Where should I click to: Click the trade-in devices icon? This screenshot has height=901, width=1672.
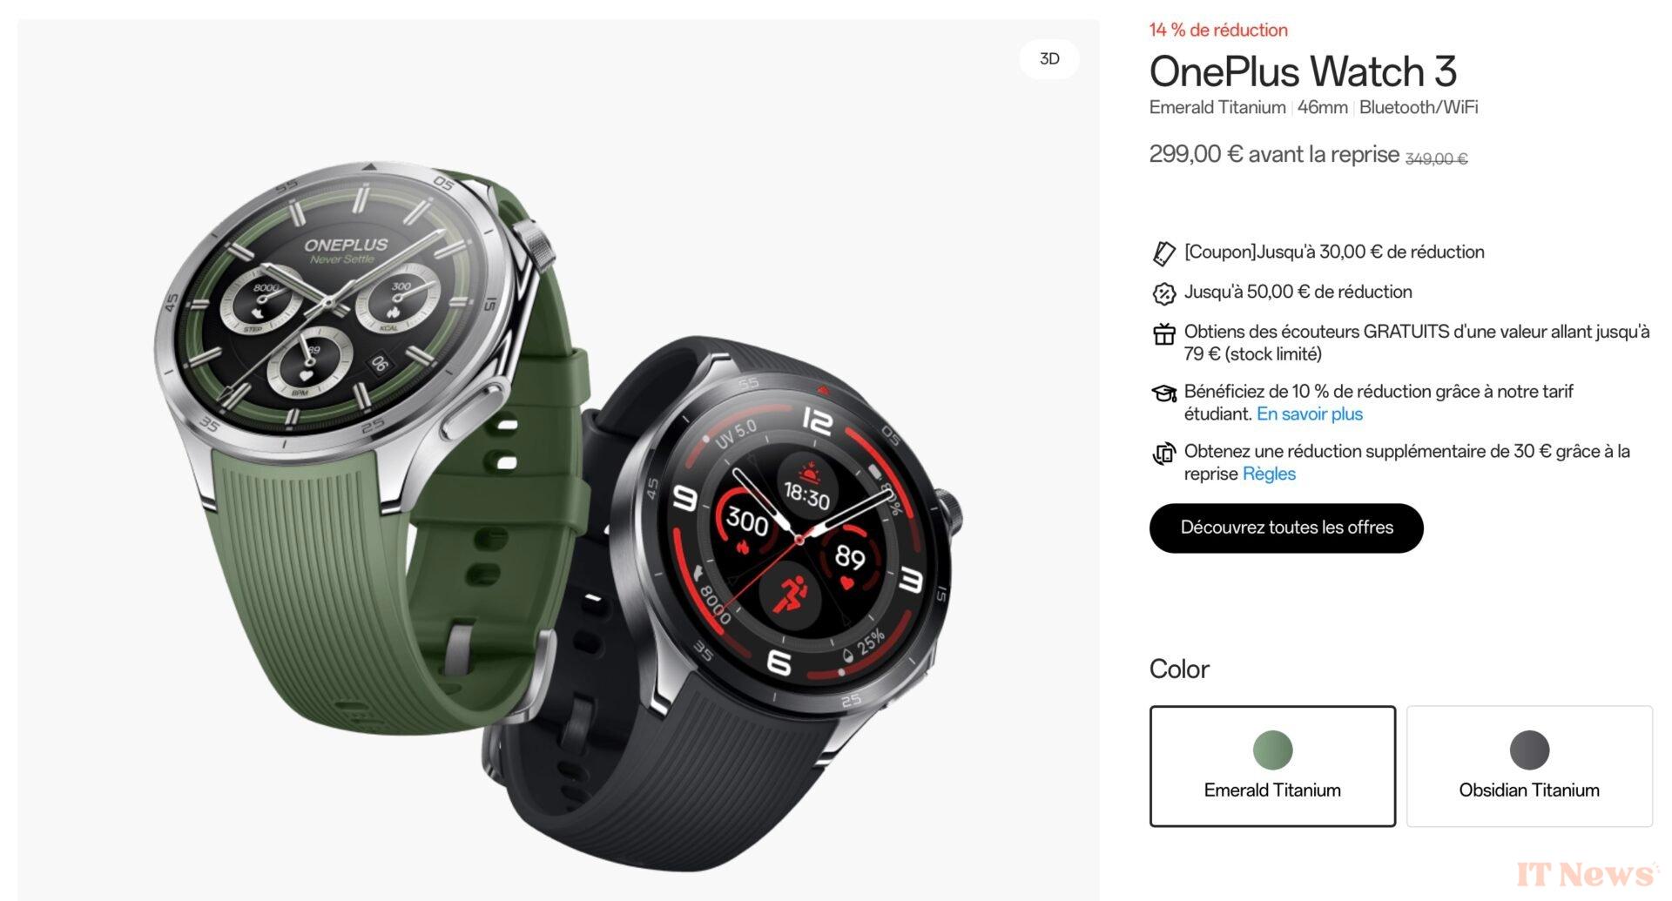1163,454
